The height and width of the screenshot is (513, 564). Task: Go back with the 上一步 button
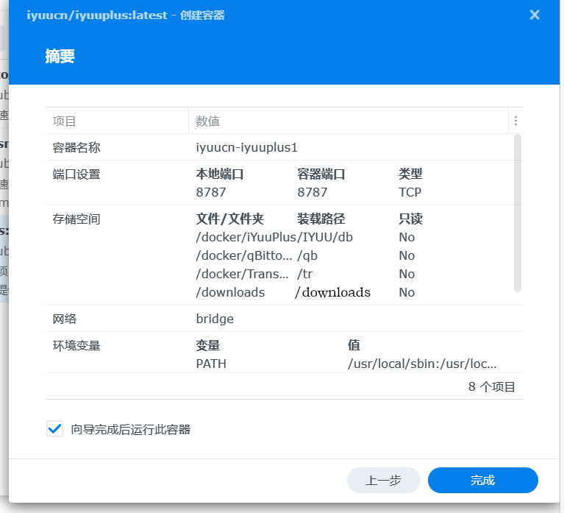[x=383, y=480]
